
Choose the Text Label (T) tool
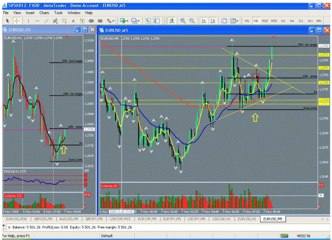[x=82, y=21]
